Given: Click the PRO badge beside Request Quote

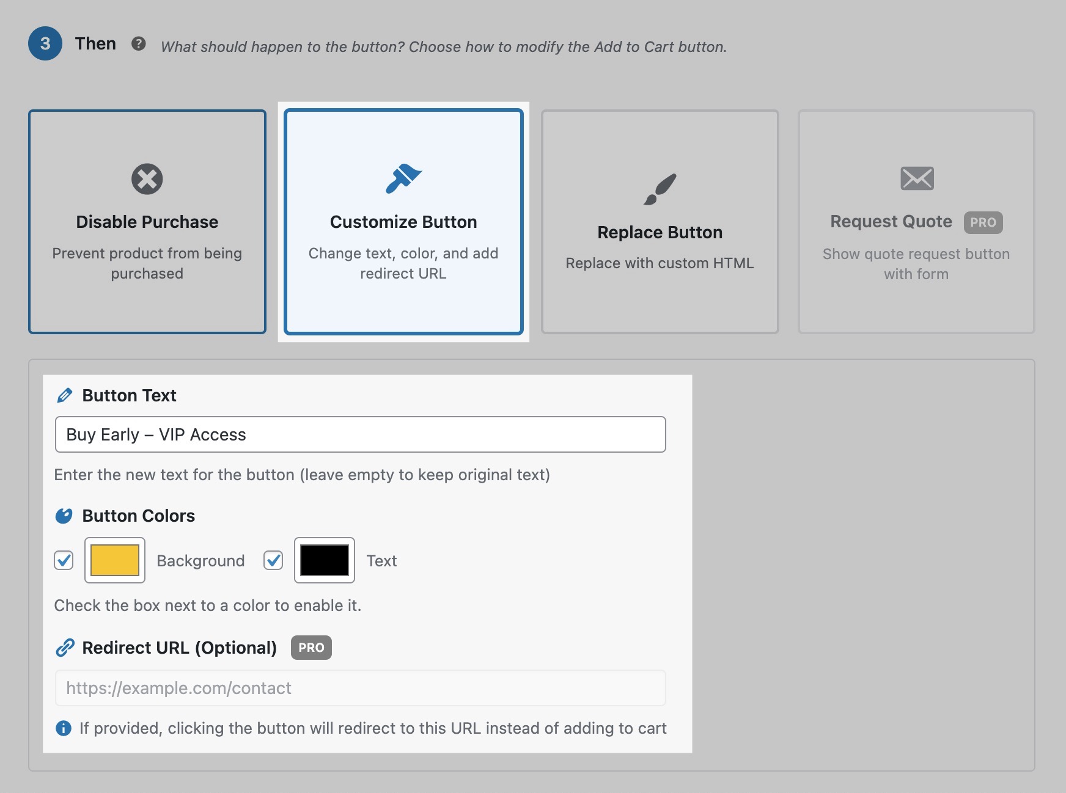Looking at the screenshot, I should 983,222.
